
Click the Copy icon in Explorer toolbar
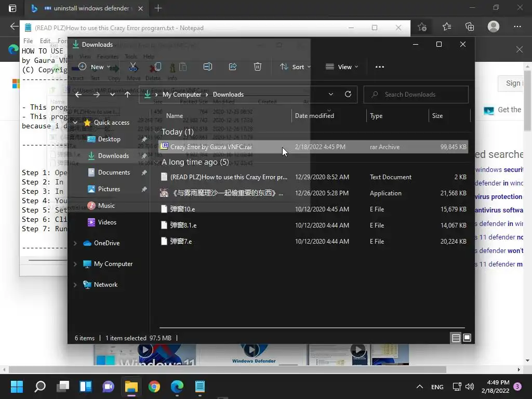[x=158, y=67]
